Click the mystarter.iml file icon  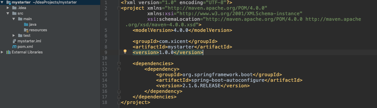point(14,41)
